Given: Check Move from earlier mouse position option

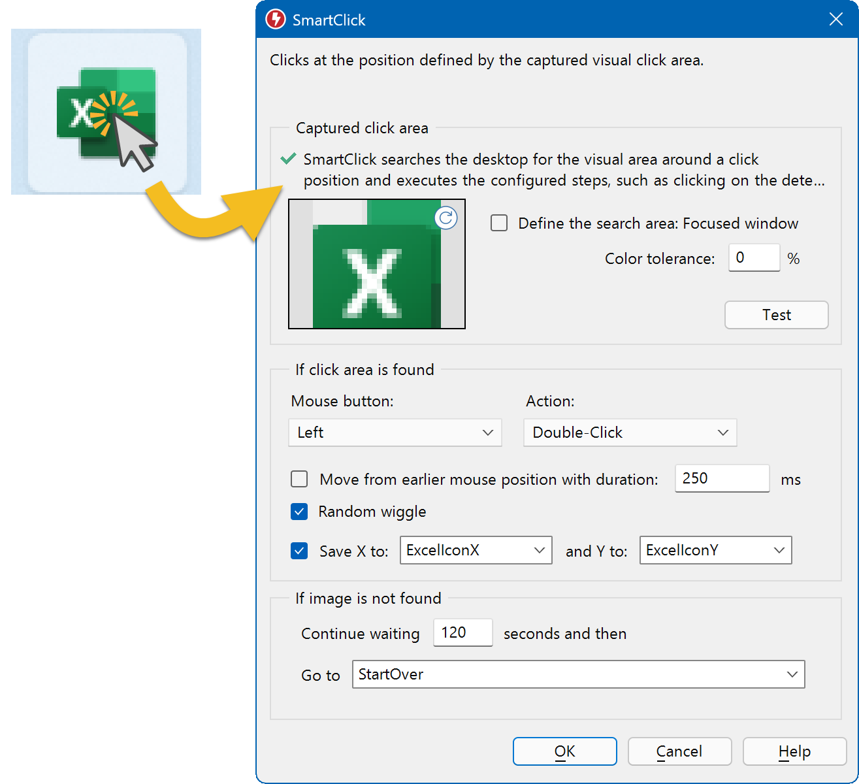Looking at the screenshot, I should 299,479.
